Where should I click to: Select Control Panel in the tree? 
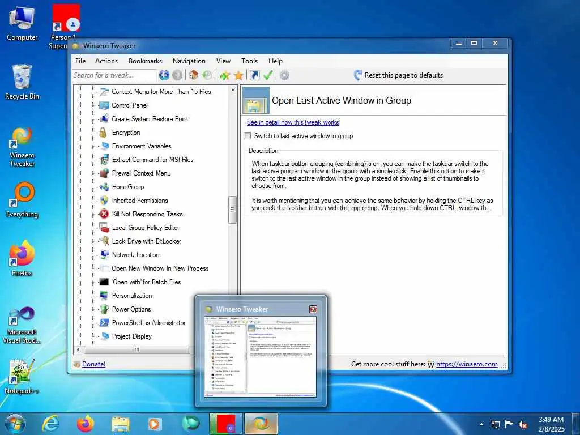pos(130,105)
